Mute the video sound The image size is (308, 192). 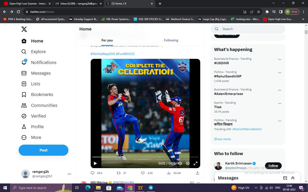coord(180,163)
